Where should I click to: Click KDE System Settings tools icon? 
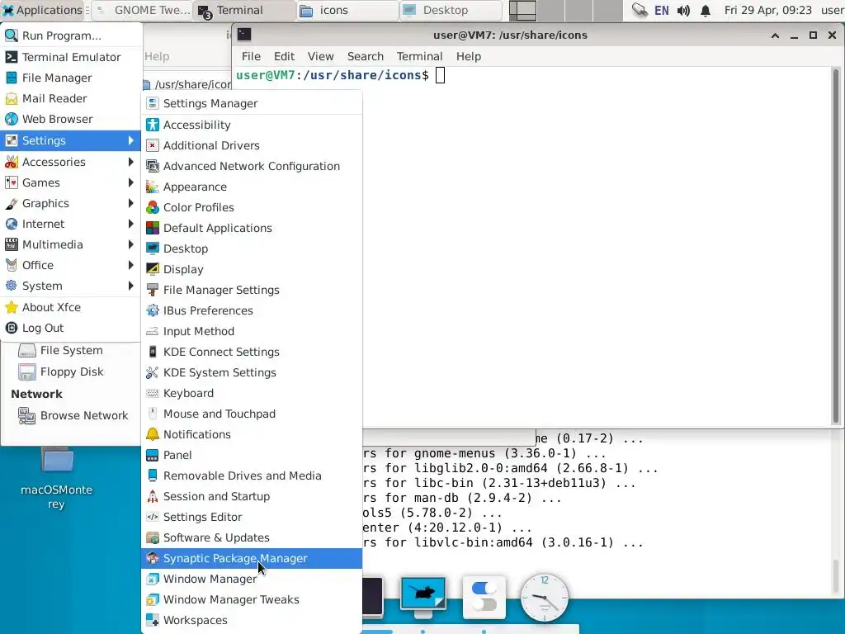[x=153, y=372]
